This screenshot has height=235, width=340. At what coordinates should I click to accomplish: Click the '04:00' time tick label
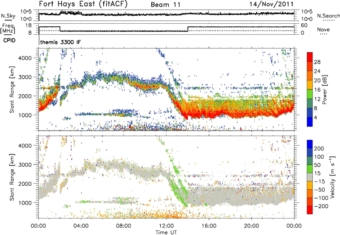click(81, 226)
